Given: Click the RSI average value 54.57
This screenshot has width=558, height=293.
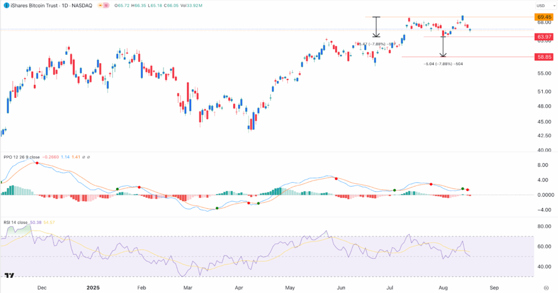Looking at the screenshot, I should [49, 222].
